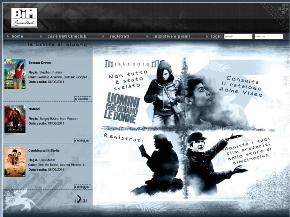Open the Nomad poster thumbnail
Viewport: 290px width, 217px height.
click(15, 119)
